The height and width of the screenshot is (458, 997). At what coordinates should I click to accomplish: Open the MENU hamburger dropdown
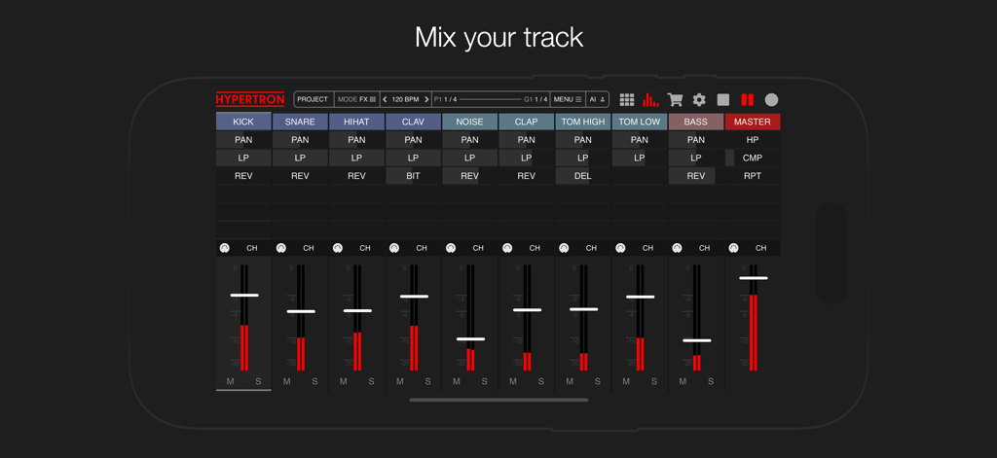coord(568,100)
